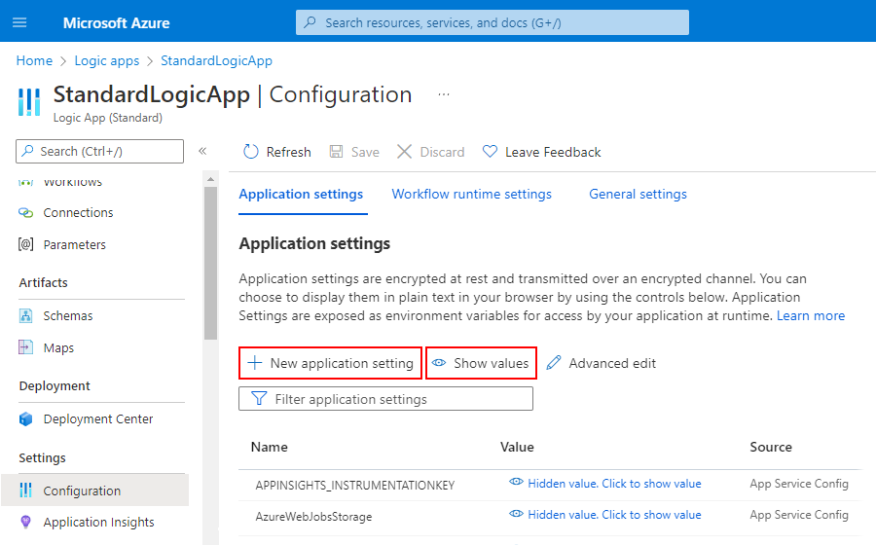Switch to General settings tab
Image resolution: width=876 pixels, height=545 pixels.
coord(638,195)
